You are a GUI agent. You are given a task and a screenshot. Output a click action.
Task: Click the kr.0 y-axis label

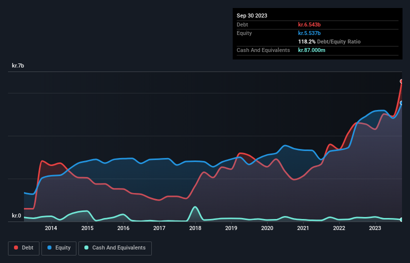tap(17, 216)
